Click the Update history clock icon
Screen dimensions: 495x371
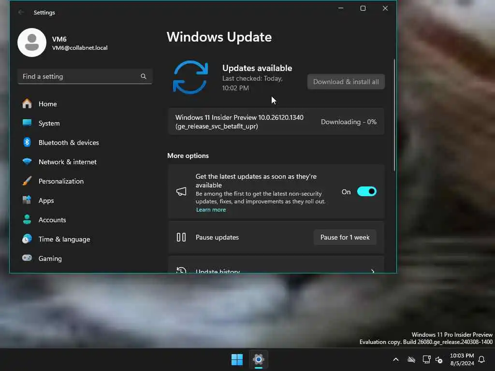pos(181,271)
